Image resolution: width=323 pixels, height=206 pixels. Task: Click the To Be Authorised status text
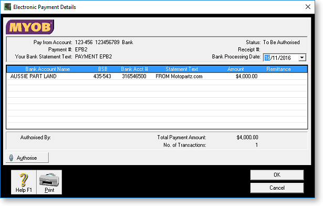[282, 42]
